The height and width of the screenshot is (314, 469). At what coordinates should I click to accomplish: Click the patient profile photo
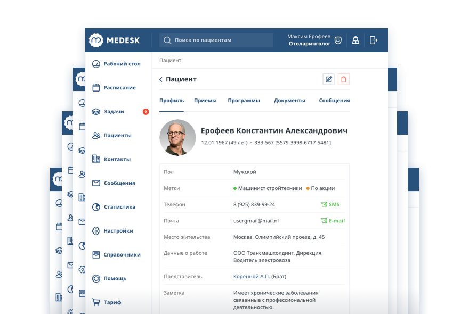177,137
